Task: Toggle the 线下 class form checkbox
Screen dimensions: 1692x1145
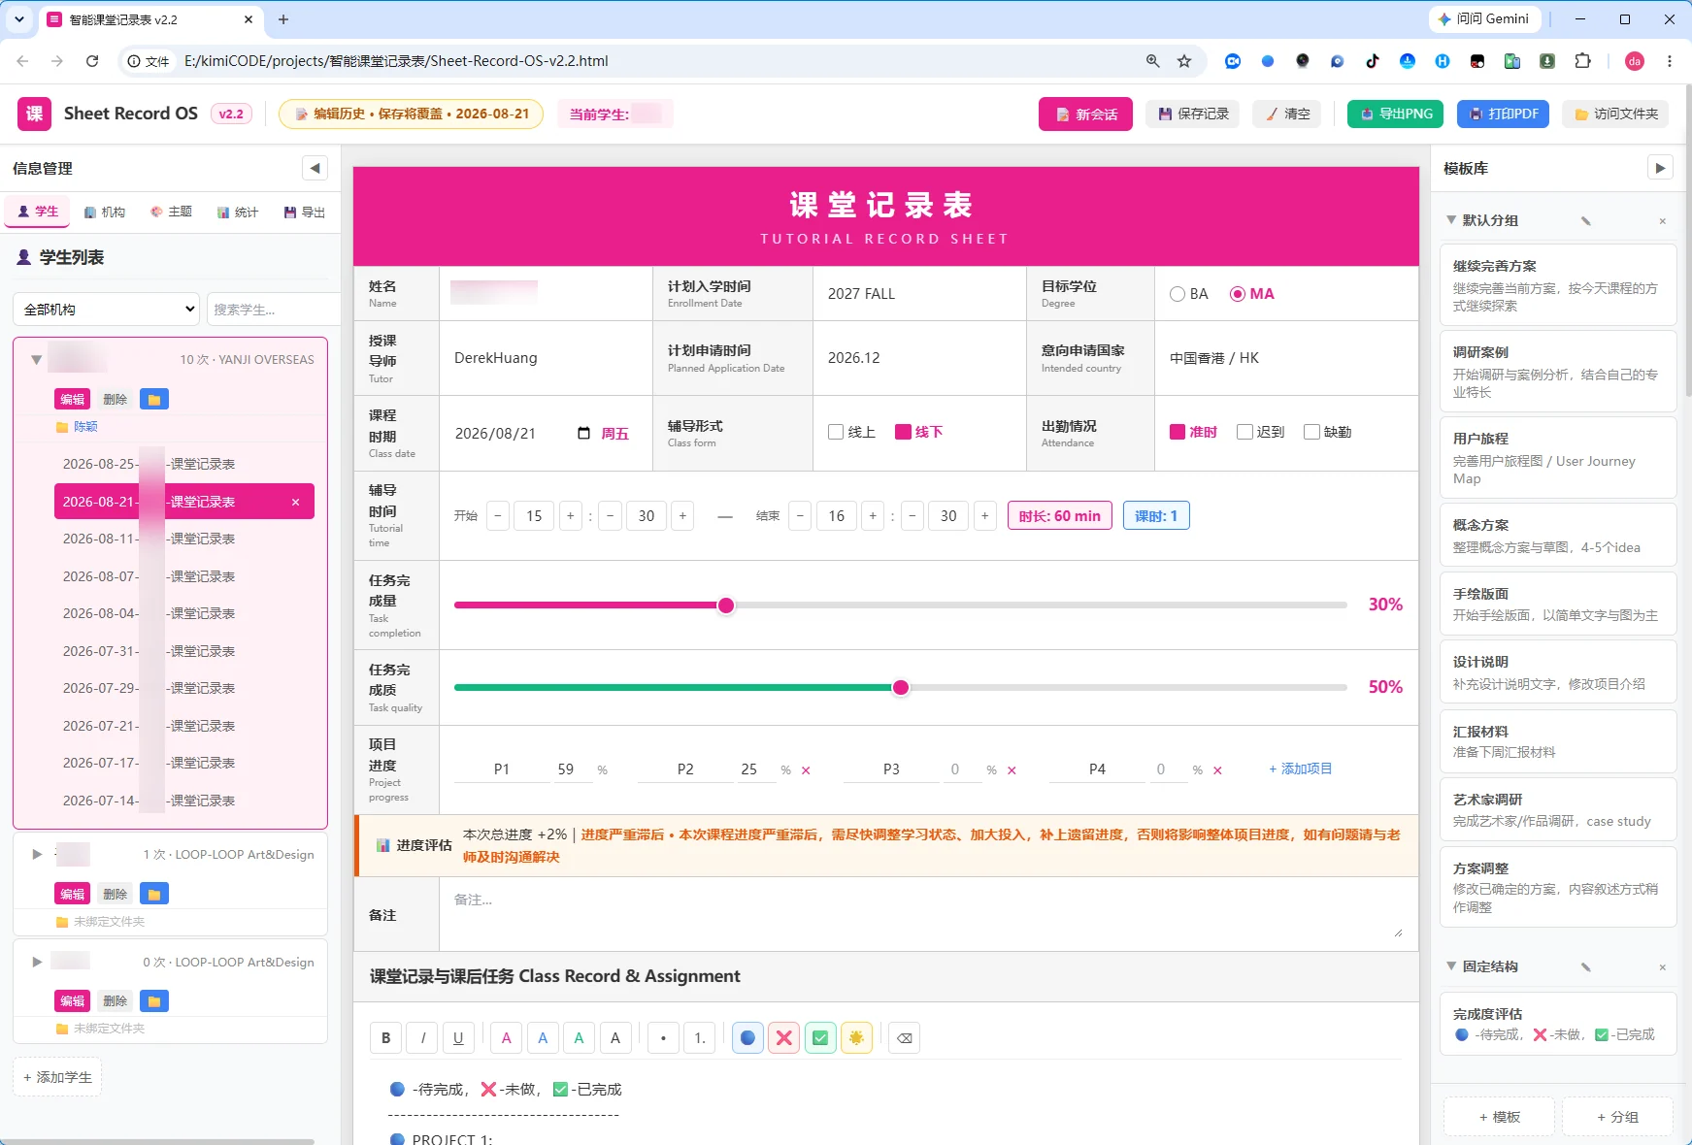Action: click(x=903, y=432)
